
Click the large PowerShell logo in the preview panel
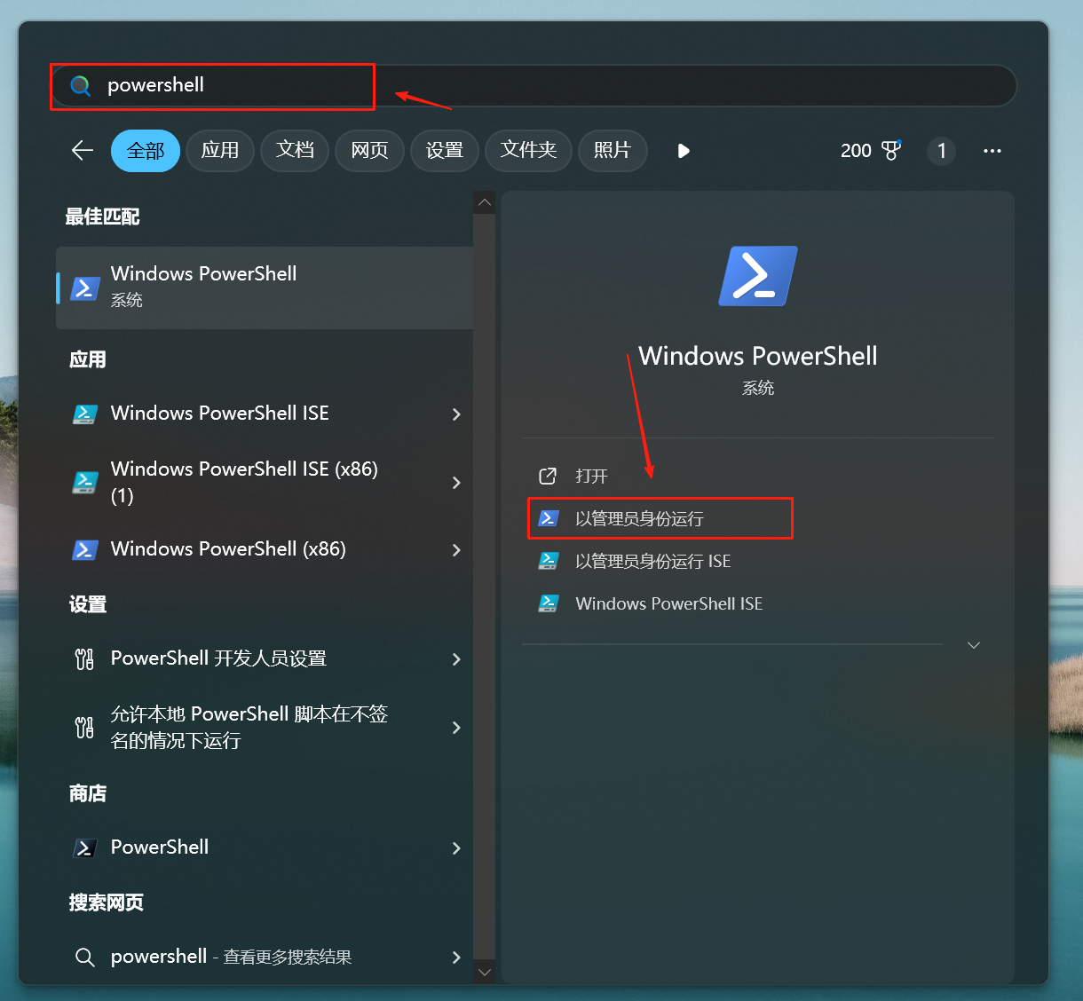coord(758,276)
